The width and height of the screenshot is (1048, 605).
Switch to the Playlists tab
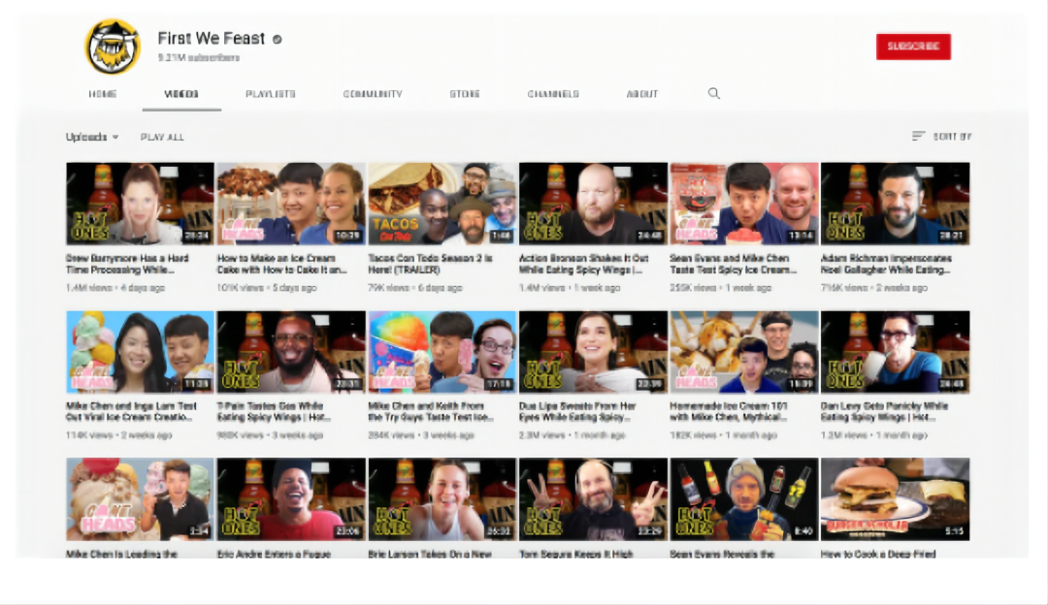(x=270, y=94)
